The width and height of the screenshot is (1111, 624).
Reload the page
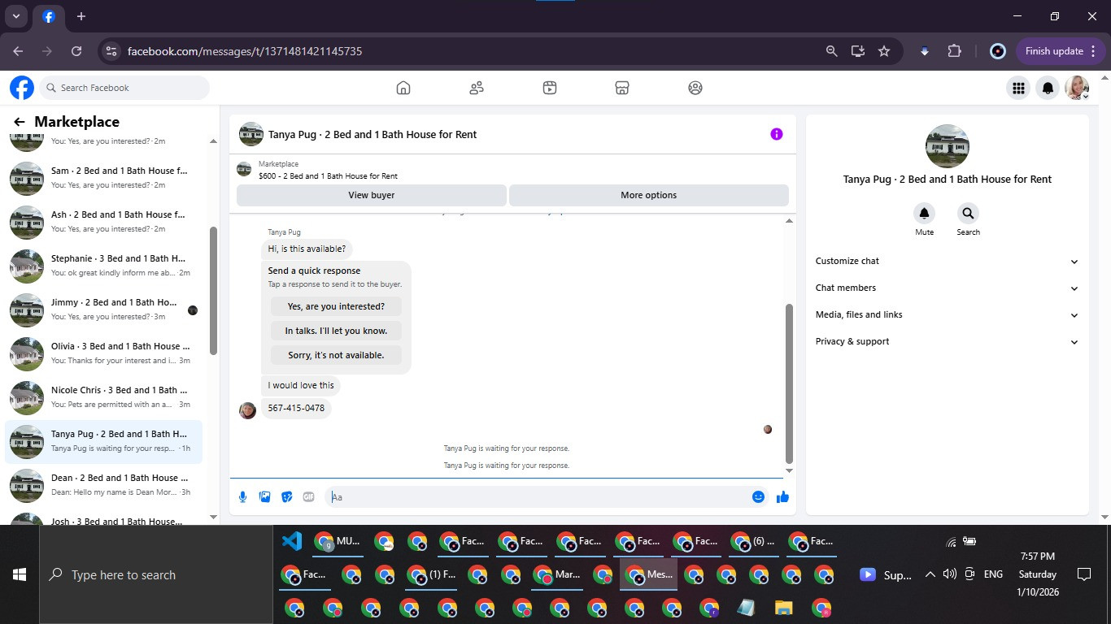tap(76, 51)
